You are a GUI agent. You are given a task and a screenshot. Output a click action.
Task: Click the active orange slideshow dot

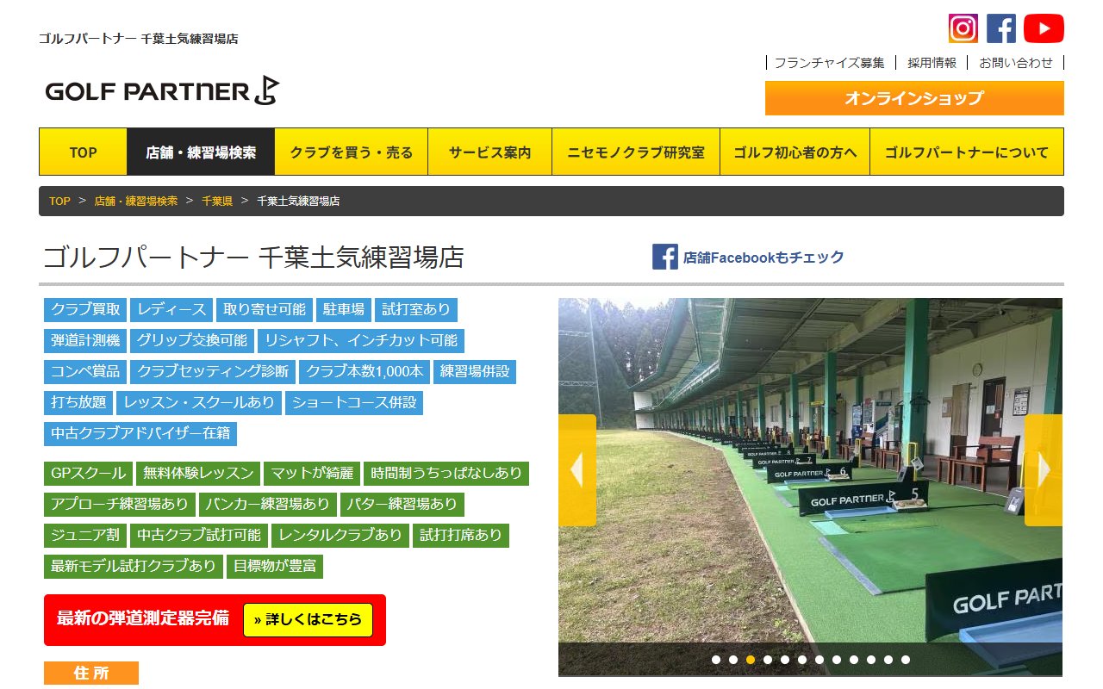click(x=751, y=660)
